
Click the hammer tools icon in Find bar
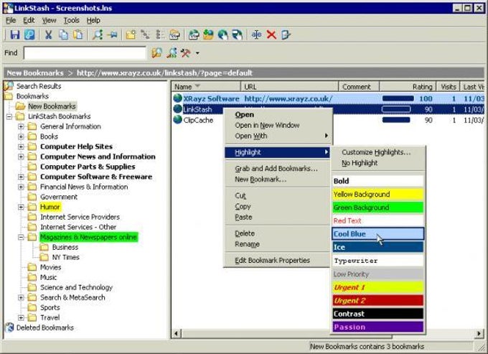pyautogui.click(x=186, y=53)
